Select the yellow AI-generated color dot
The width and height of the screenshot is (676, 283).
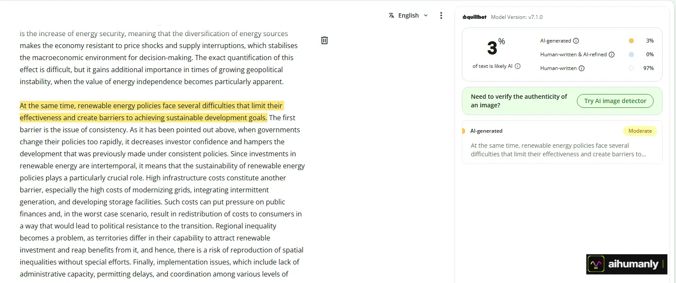[x=631, y=41]
